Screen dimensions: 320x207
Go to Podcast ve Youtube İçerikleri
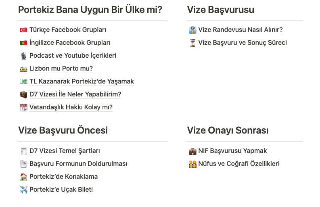coord(73,56)
